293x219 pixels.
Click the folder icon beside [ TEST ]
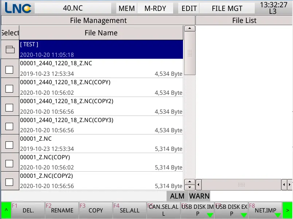(x=10, y=50)
